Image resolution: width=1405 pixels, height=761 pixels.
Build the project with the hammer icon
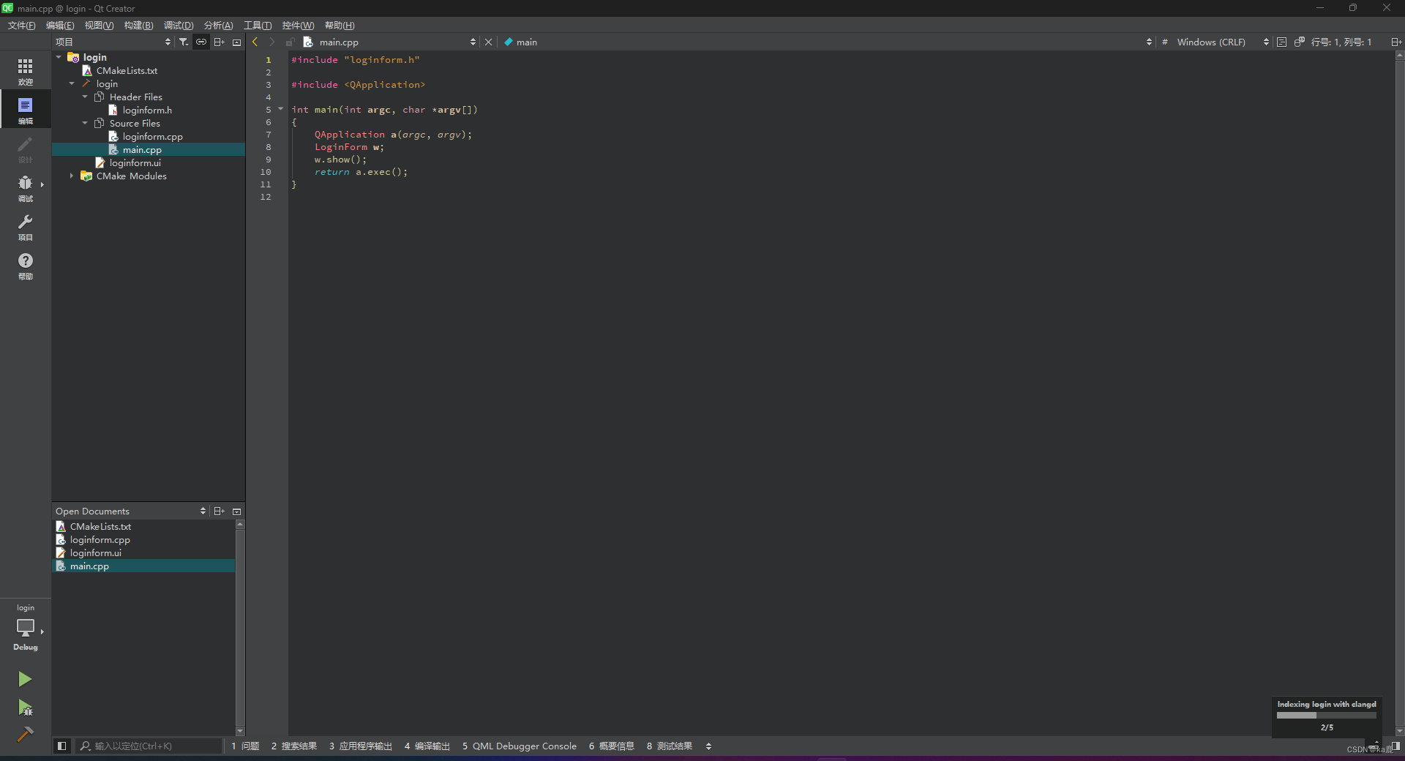pos(25,734)
